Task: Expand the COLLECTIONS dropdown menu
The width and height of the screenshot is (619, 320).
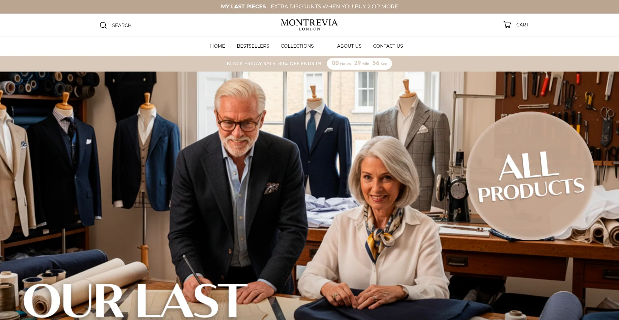Action: coord(297,46)
